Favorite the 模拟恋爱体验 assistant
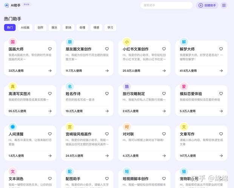234x188 pixels. pos(221,94)
